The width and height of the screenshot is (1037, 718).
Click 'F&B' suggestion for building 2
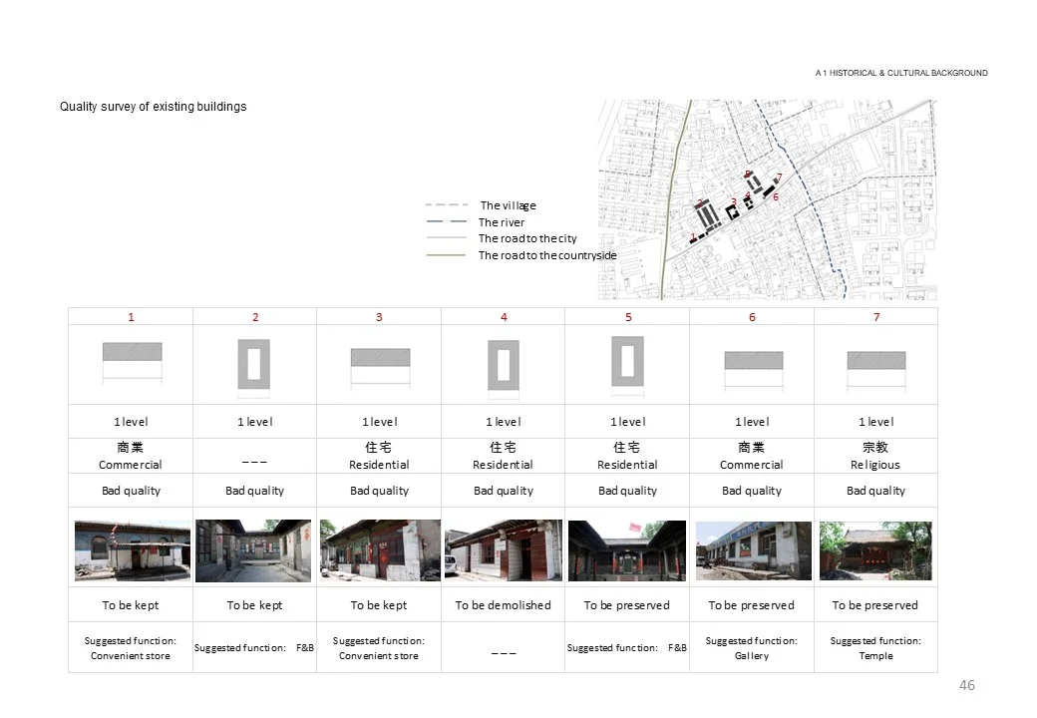[x=305, y=648]
